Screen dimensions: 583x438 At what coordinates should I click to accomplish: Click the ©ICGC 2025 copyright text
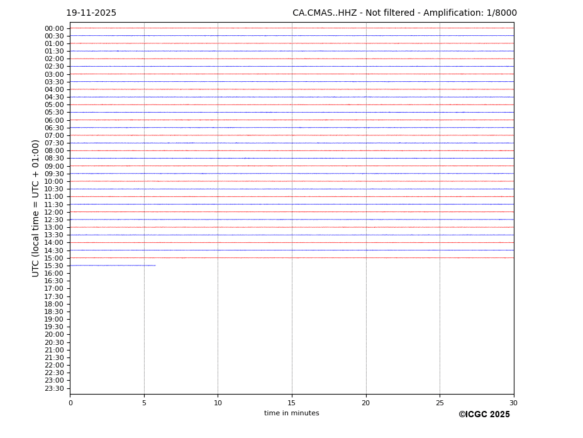pyautogui.click(x=484, y=415)
